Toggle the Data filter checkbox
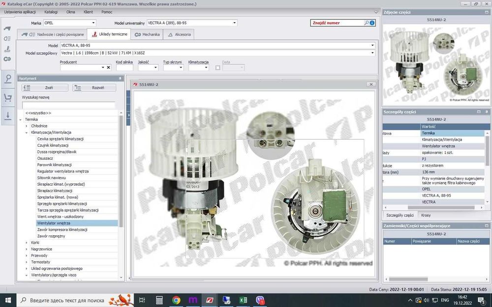 218,68
